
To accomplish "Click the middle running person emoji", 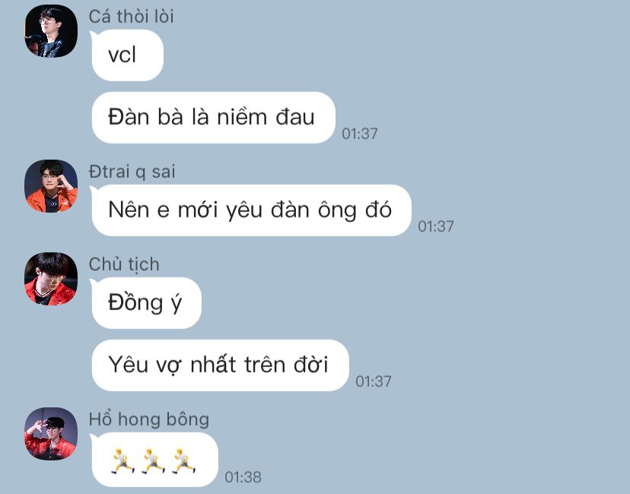I will 153,461.
